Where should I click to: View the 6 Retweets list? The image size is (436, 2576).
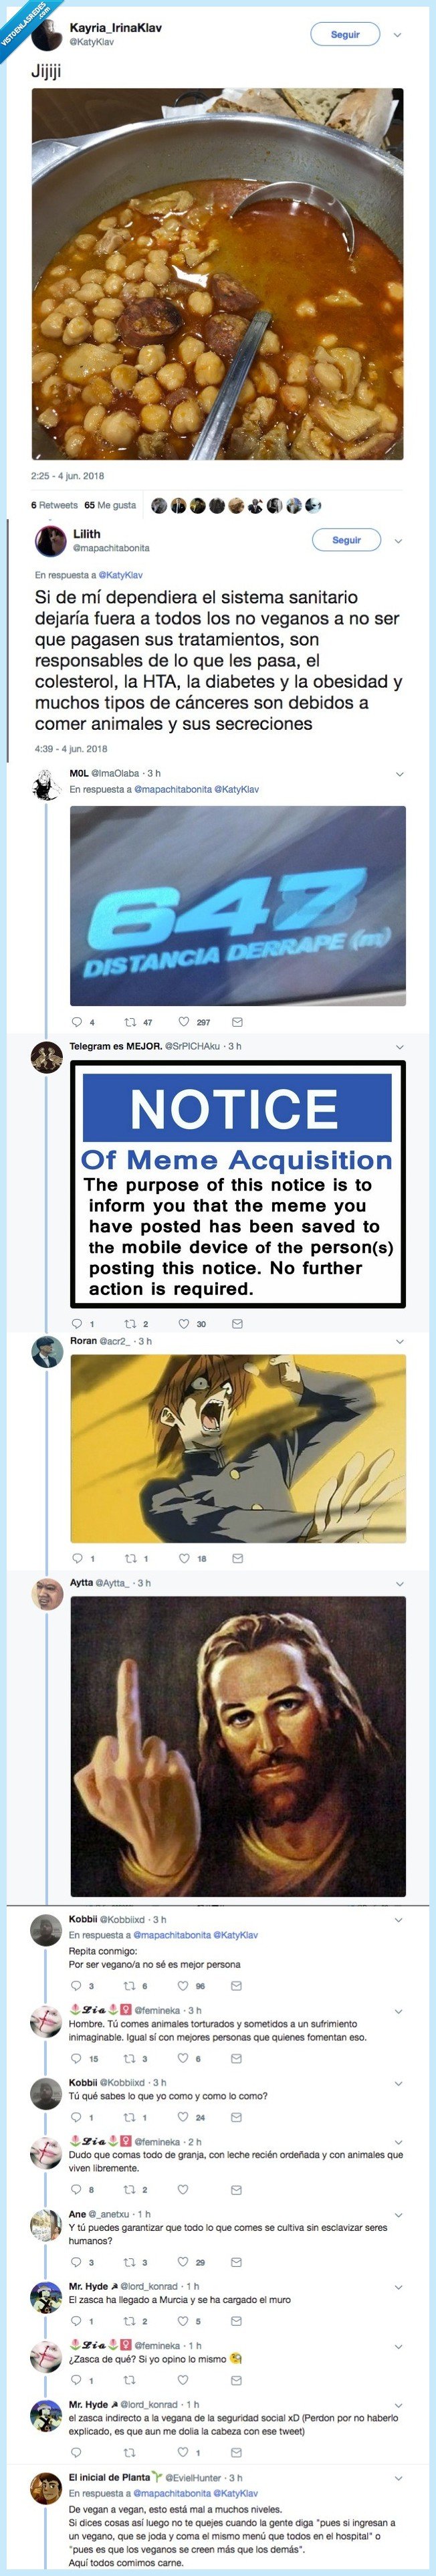coord(54,505)
